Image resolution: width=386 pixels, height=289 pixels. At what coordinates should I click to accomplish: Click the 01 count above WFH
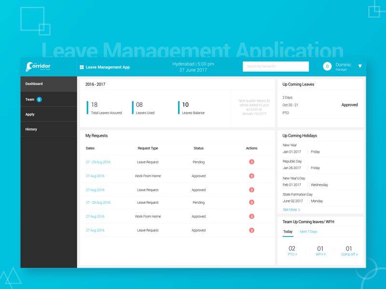320,249
